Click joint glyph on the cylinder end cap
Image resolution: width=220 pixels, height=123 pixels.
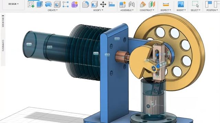(x=29, y=44)
